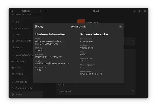Click the Keyboard icon in the sidebar
The image size is (157, 108).
pyautogui.click(x=13, y=61)
